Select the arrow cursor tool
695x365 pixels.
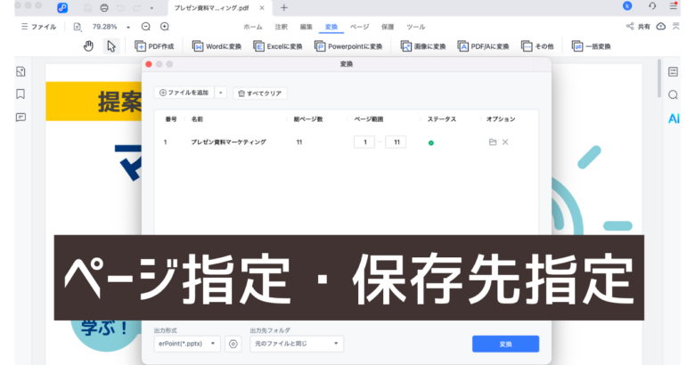111,46
